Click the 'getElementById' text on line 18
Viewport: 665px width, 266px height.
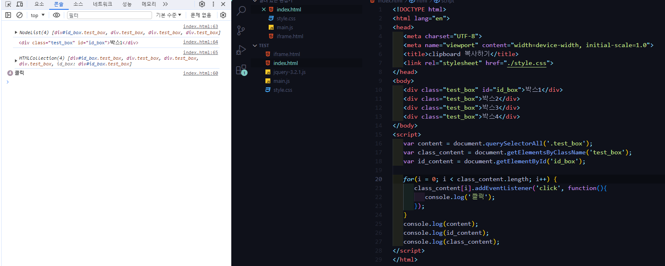click(522, 161)
